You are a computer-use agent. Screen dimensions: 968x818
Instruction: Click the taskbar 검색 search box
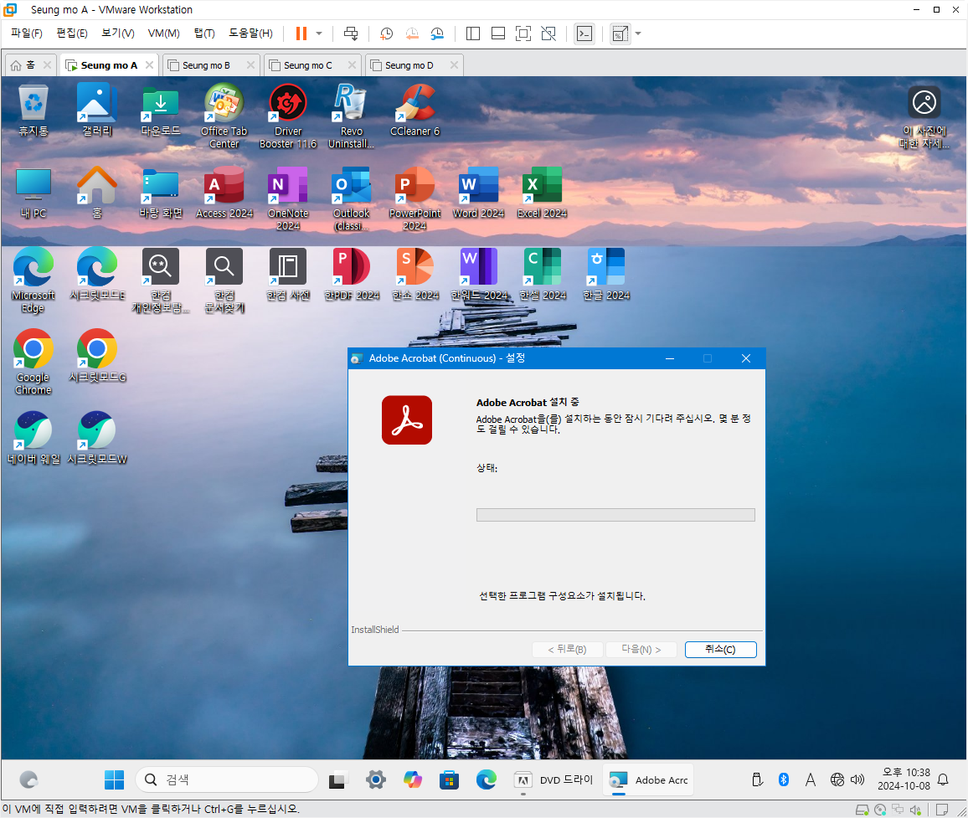tap(227, 779)
